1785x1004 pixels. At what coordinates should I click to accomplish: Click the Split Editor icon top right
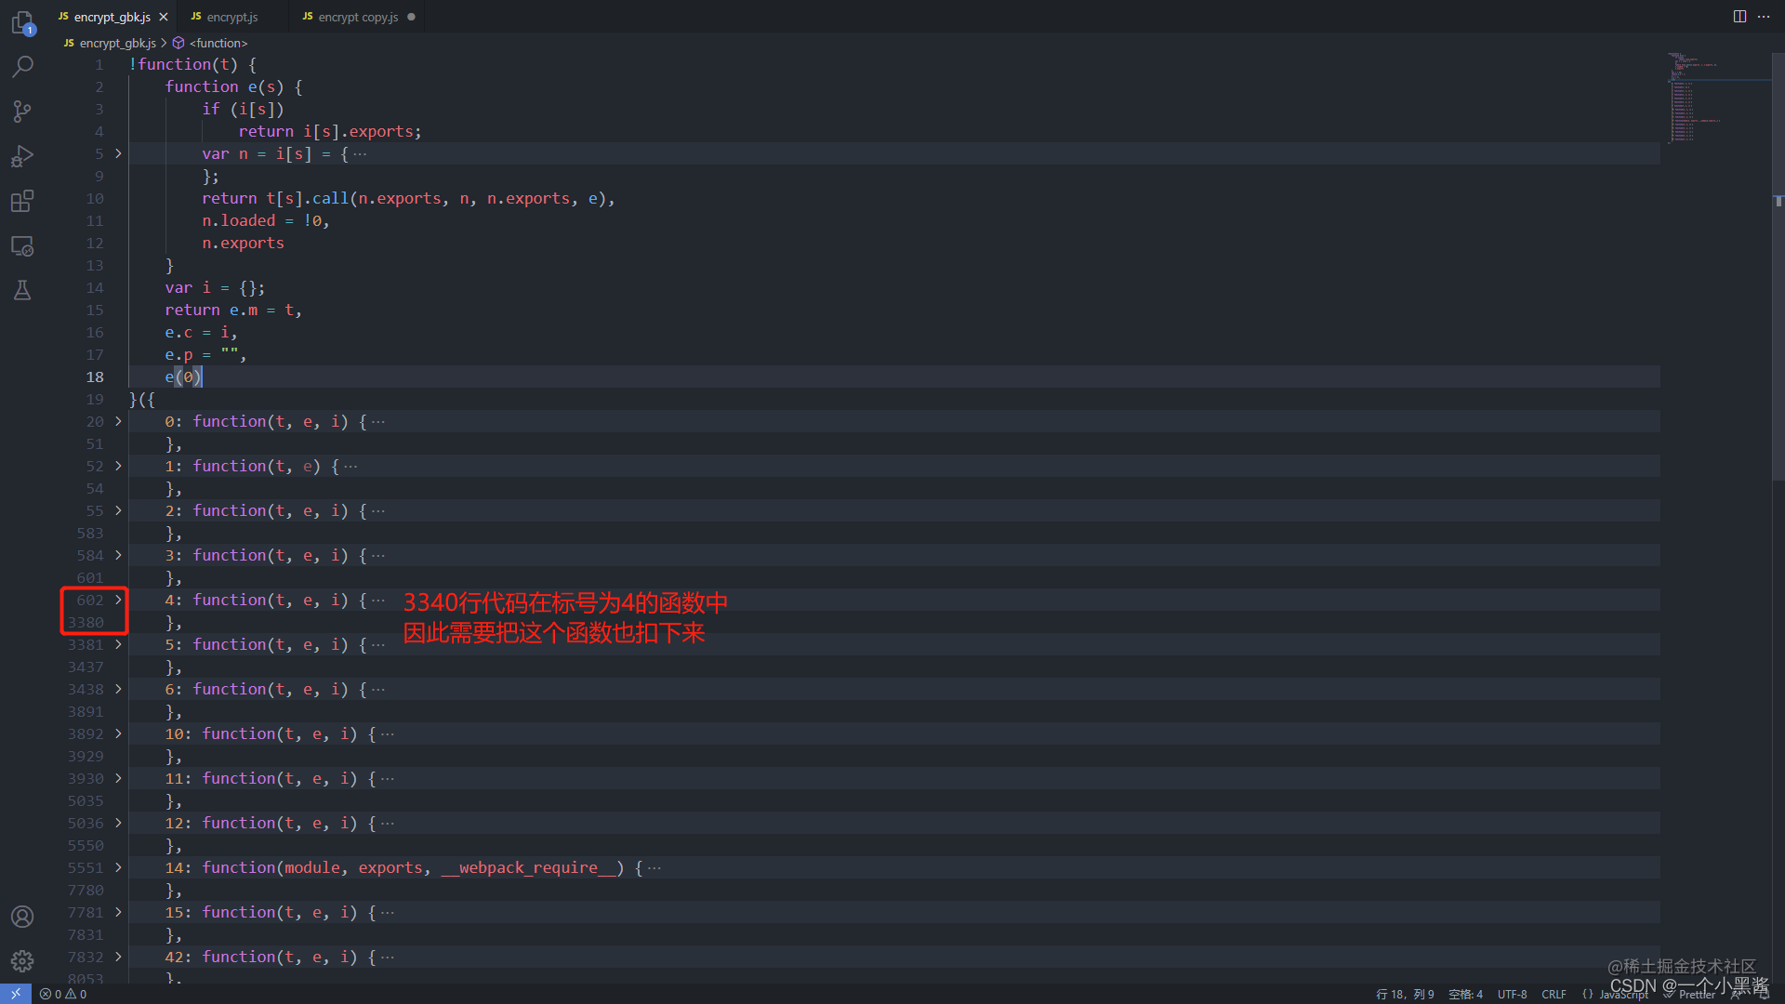(x=1739, y=16)
